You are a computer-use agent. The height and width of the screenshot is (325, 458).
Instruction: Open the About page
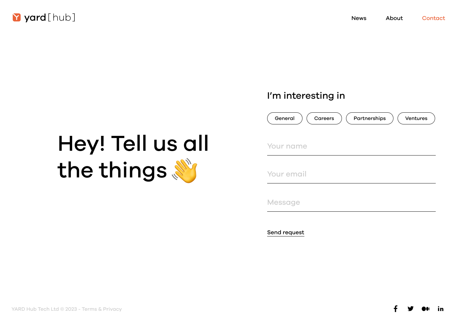394,18
